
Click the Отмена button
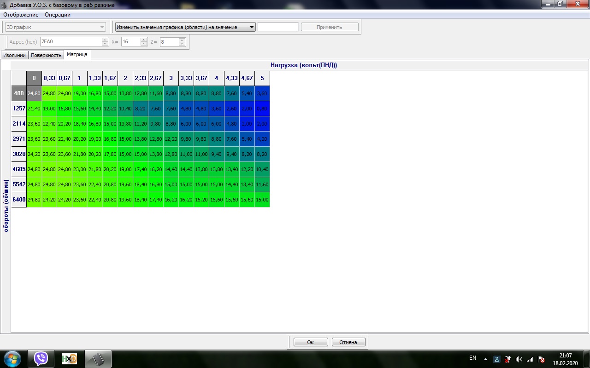(x=348, y=342)
